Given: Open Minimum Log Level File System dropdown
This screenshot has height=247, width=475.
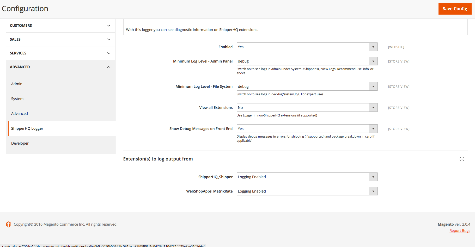Looking at the screenshot, I should click(307, 87).
